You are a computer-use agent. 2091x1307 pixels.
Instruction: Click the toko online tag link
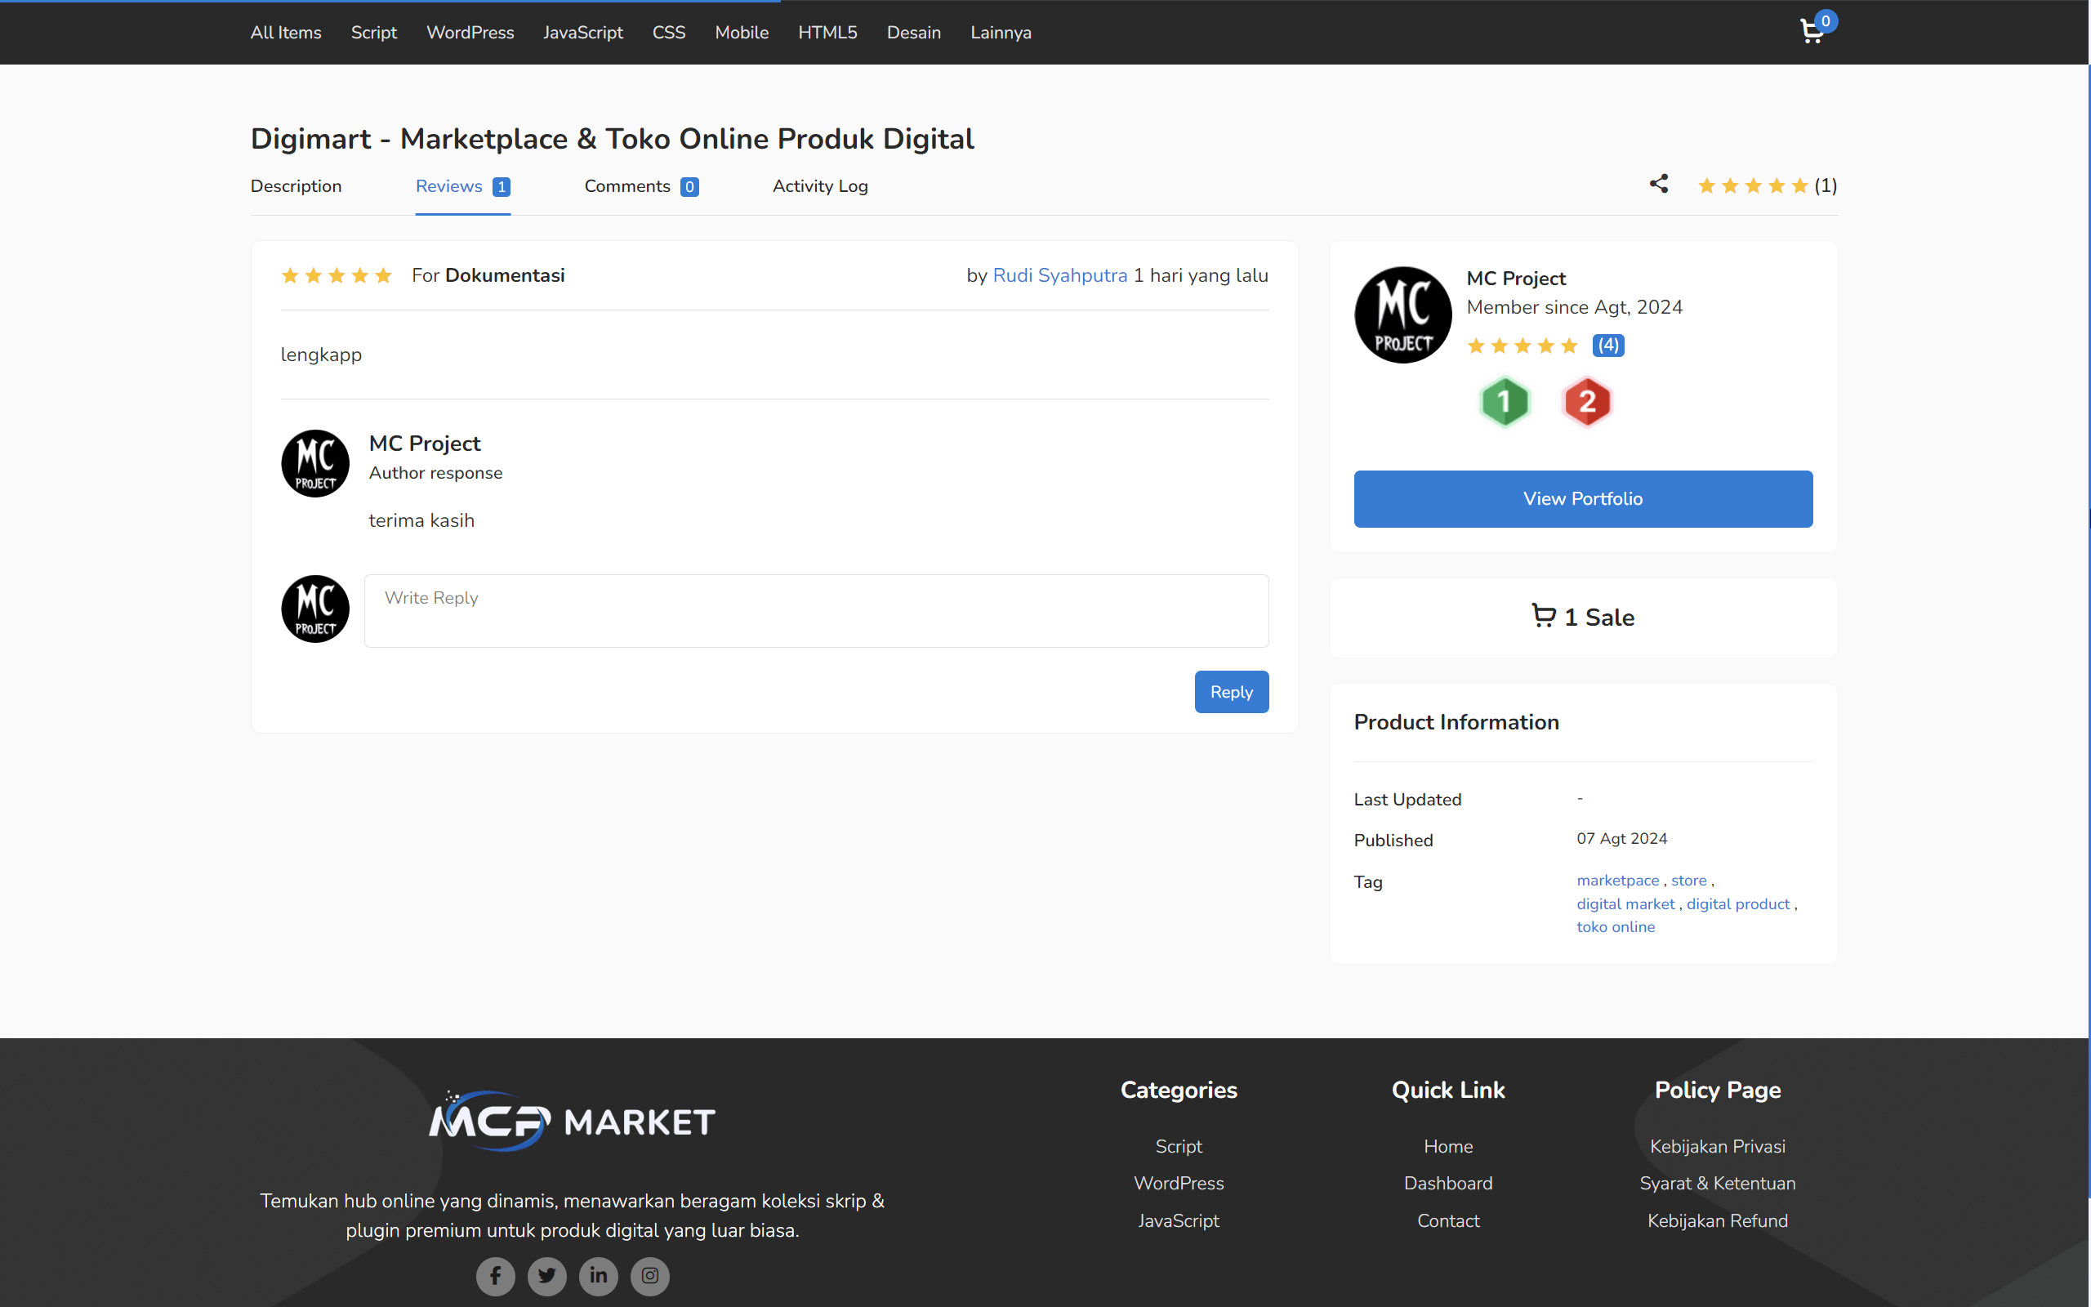pos(1616,926)
